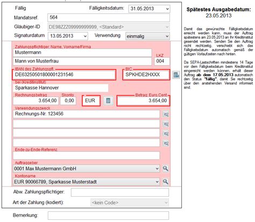Image resolution: width=255 pixels, height=222 pixels.
Task: Click magnifier icon next to Auftraggeber dropdown
Action: click(x=166, y=169)
